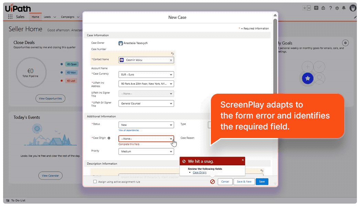Open Setup via the gear icon

pos(337,8)
